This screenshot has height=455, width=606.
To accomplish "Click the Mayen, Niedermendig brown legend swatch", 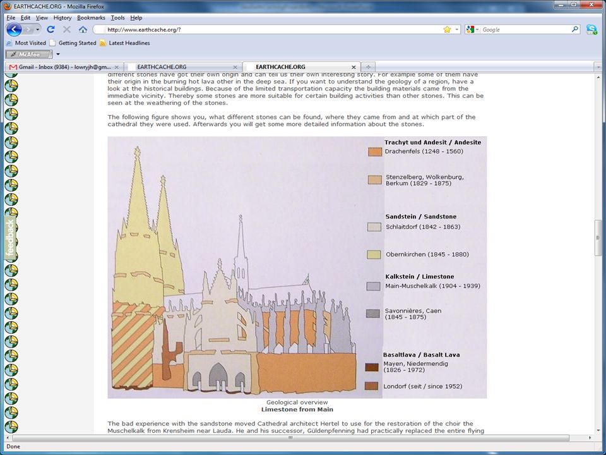I will [x=372, y=367].
